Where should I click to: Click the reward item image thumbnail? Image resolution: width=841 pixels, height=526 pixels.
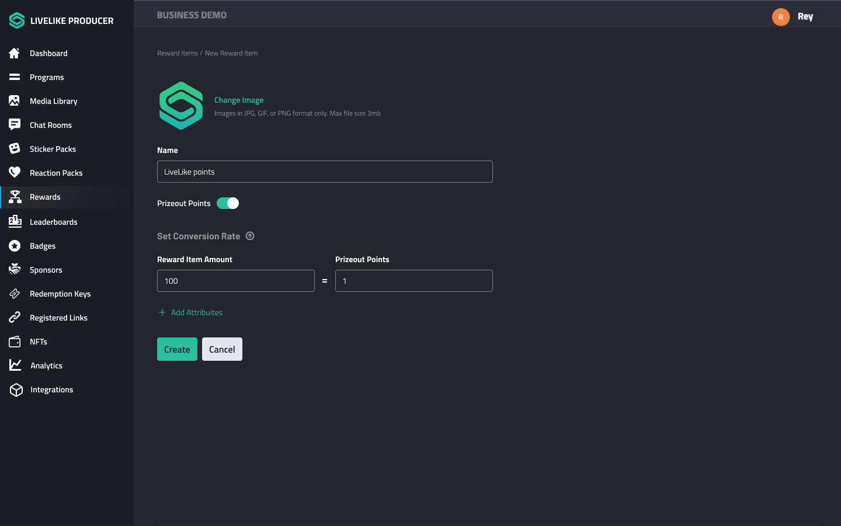coord(181,106)
